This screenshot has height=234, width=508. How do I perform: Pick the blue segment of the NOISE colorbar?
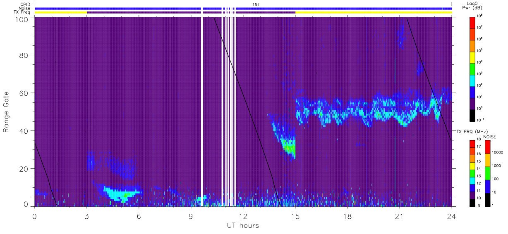(487, 186)
